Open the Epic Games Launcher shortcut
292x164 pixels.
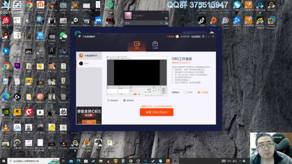(x=202, y=7)
